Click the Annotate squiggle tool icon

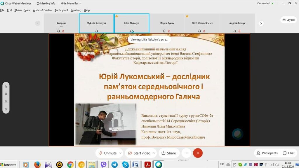6,87
